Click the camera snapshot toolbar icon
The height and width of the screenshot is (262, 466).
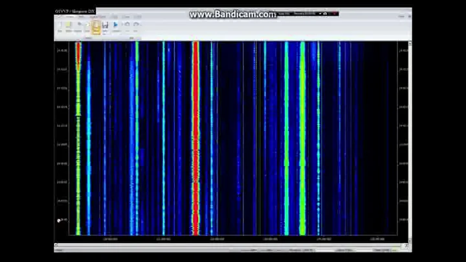pos(127,25)
